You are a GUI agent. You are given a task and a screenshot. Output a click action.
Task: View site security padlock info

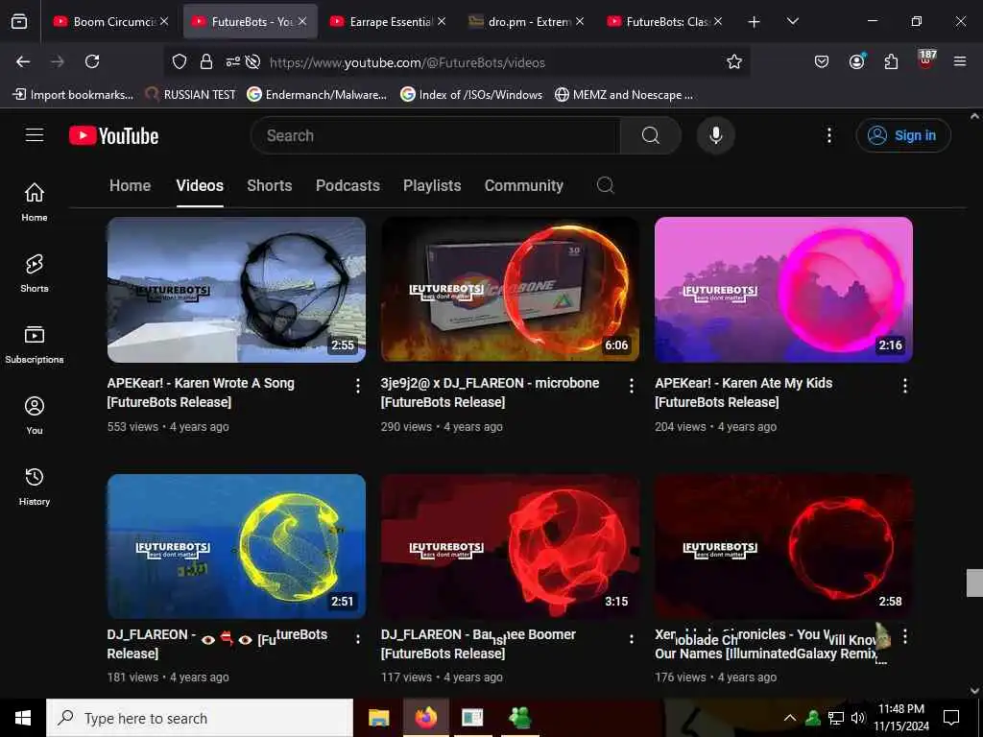pyautogui.click(x=206, y=61)
